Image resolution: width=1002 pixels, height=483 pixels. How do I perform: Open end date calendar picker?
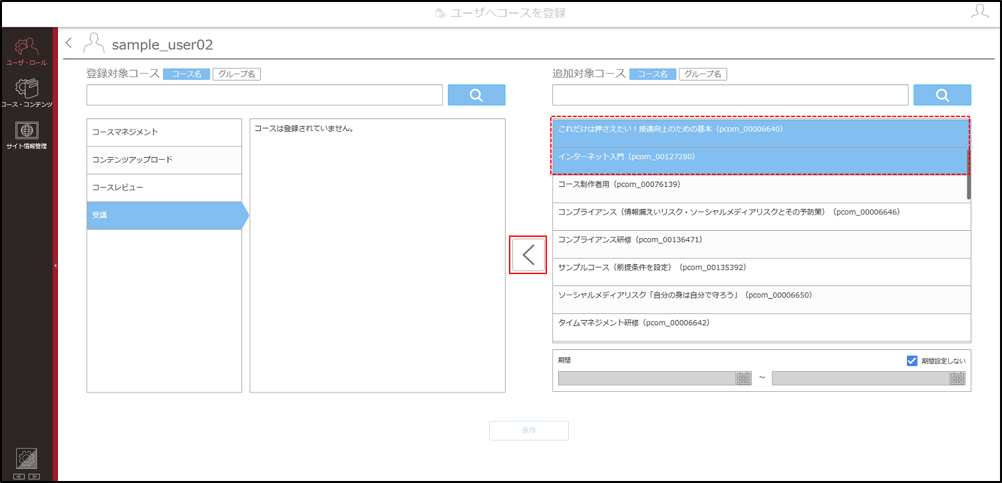pos(957,379)
